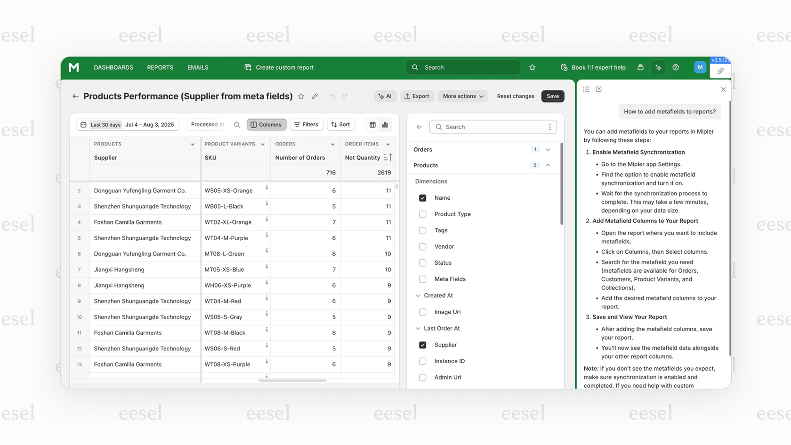Enable the Vendor dimension checkbox

click(422, 246)
